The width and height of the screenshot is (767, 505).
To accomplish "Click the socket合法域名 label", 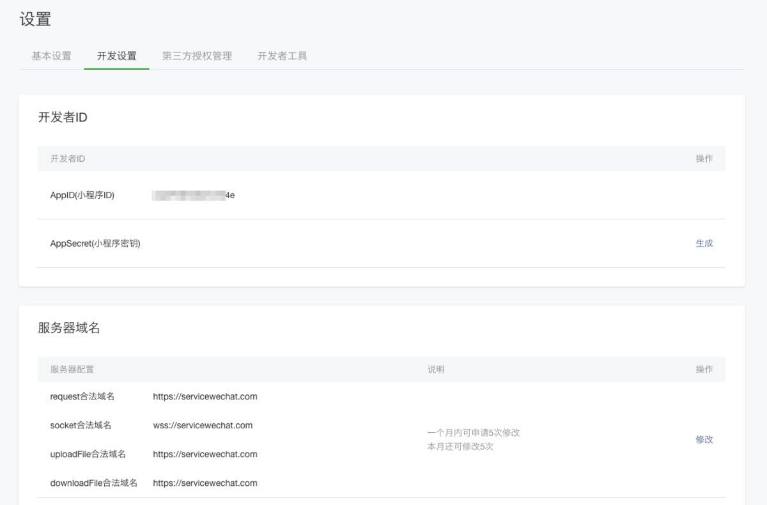I will pyautogui.click(x=79, y=425).
